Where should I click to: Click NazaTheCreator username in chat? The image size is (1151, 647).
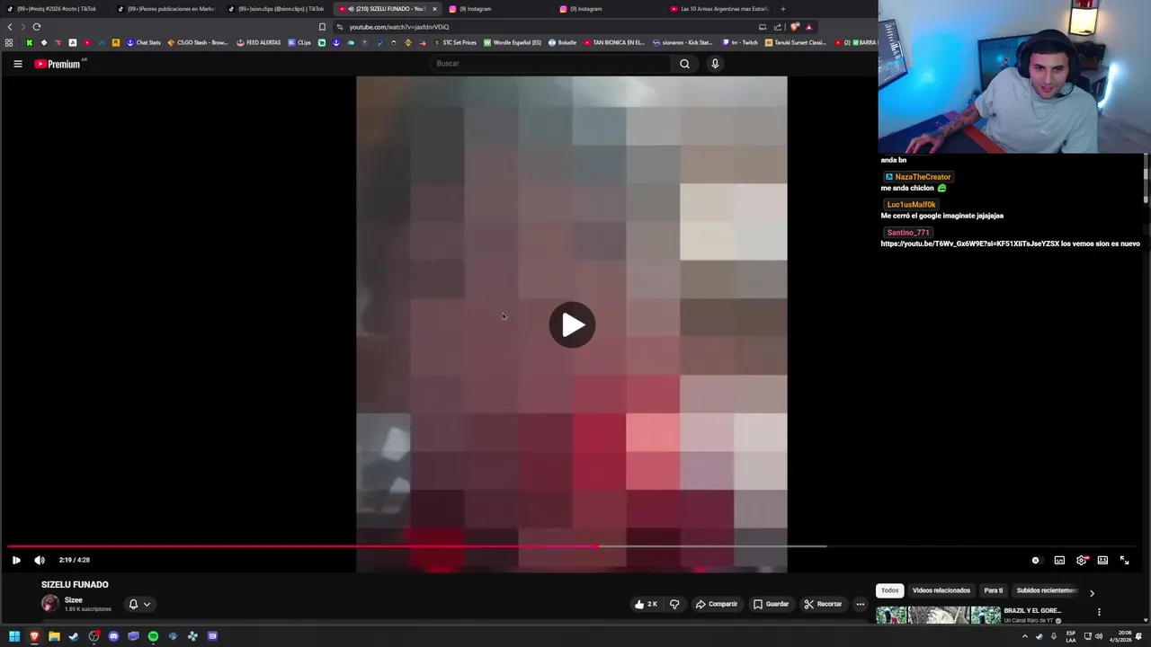[923, 177]
